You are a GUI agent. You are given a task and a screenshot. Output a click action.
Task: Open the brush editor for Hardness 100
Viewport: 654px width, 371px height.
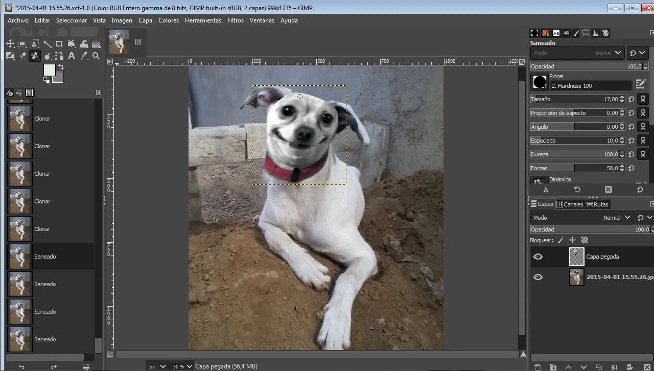(x=641, y=84)
